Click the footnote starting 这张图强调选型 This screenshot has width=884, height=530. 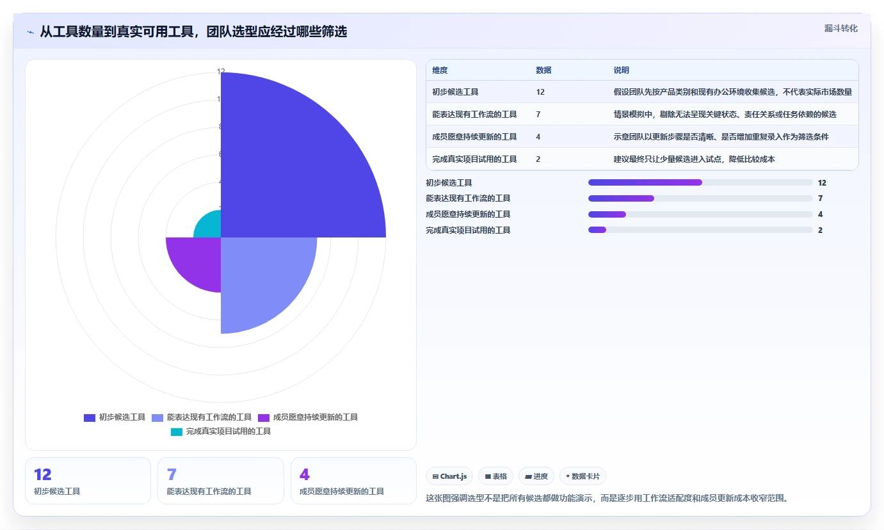click(x=607, y=498)
